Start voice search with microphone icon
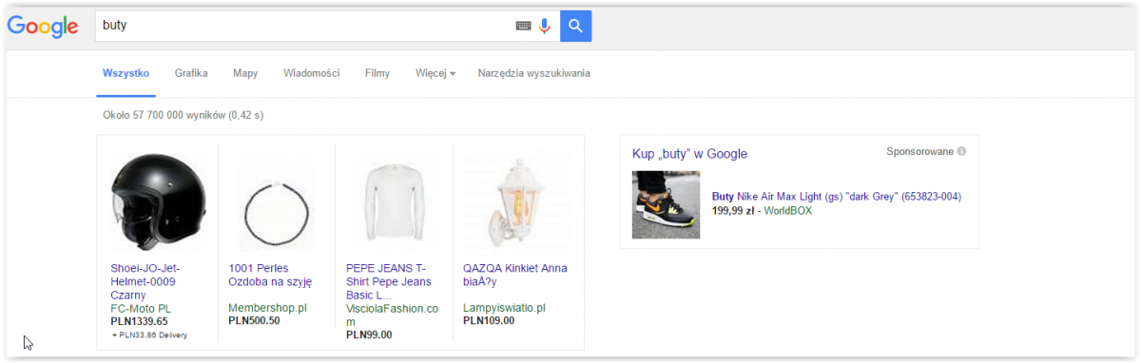The width and height of the screenshot is (1141, 363). pyautogui.click(x=545, y=27)
